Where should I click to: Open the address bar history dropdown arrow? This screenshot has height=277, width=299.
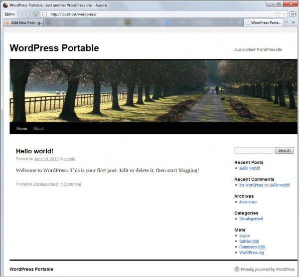click(x=284, y=14)
